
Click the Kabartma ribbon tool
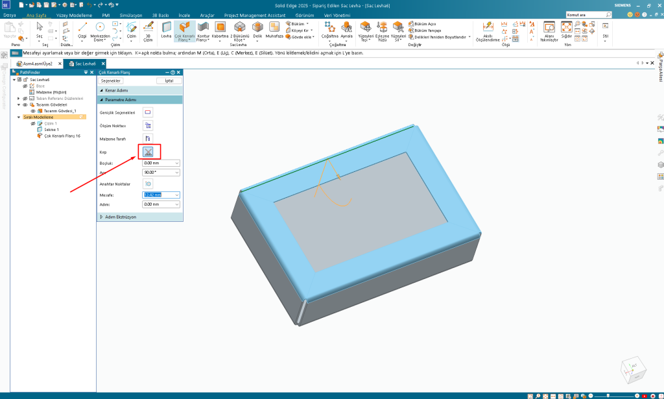220,29
